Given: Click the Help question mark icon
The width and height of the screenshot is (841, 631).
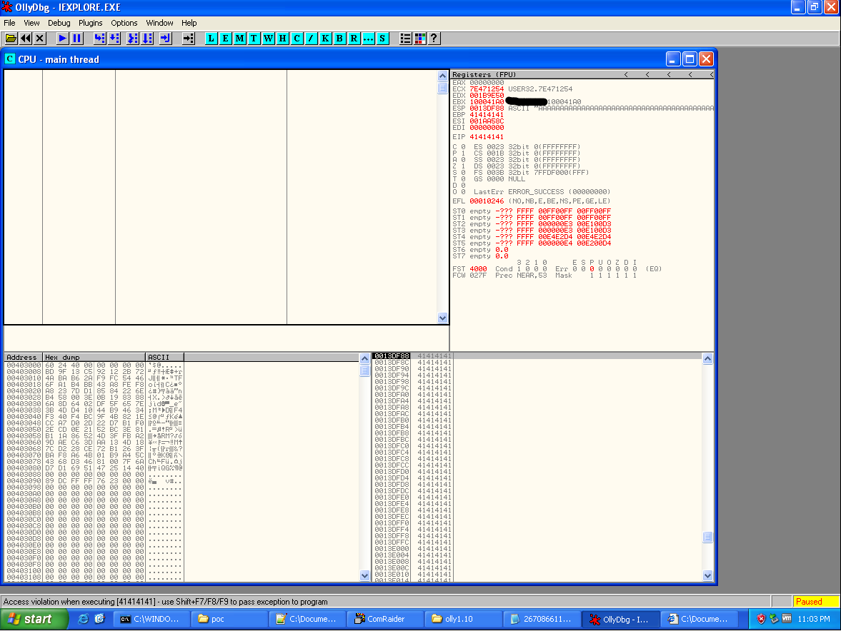Looking at the screenshot, I should [434, 38].
